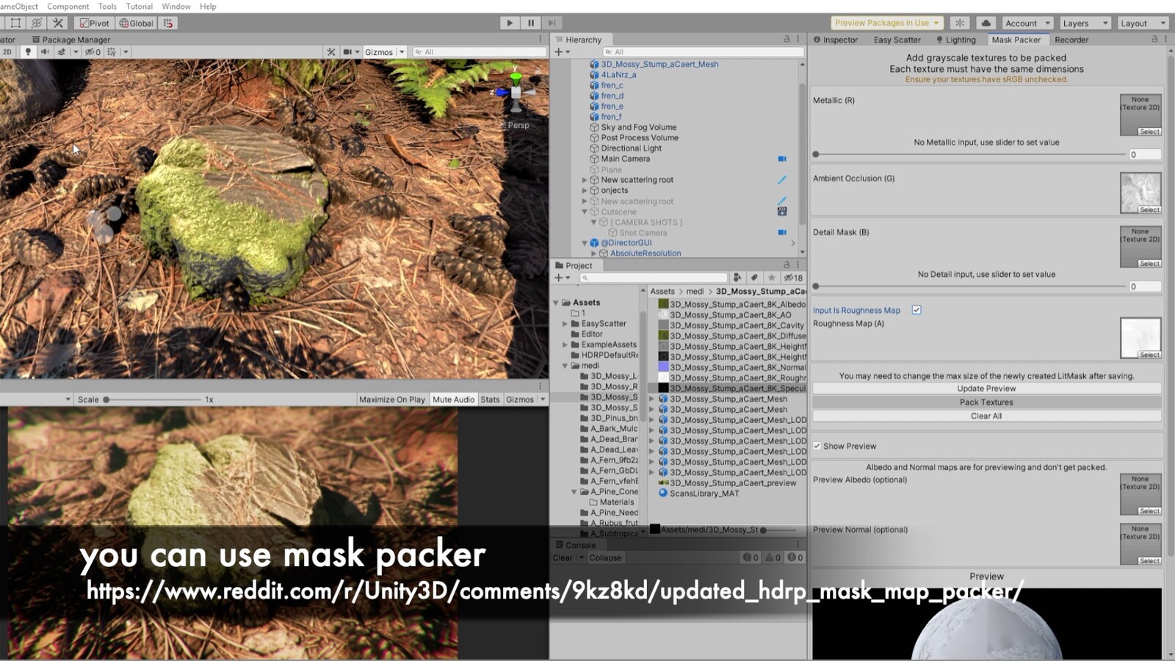Toggle Show Preview checkbox
Image resolution: width=1175 pixels, height=661 pixels.
coord(817,446)
